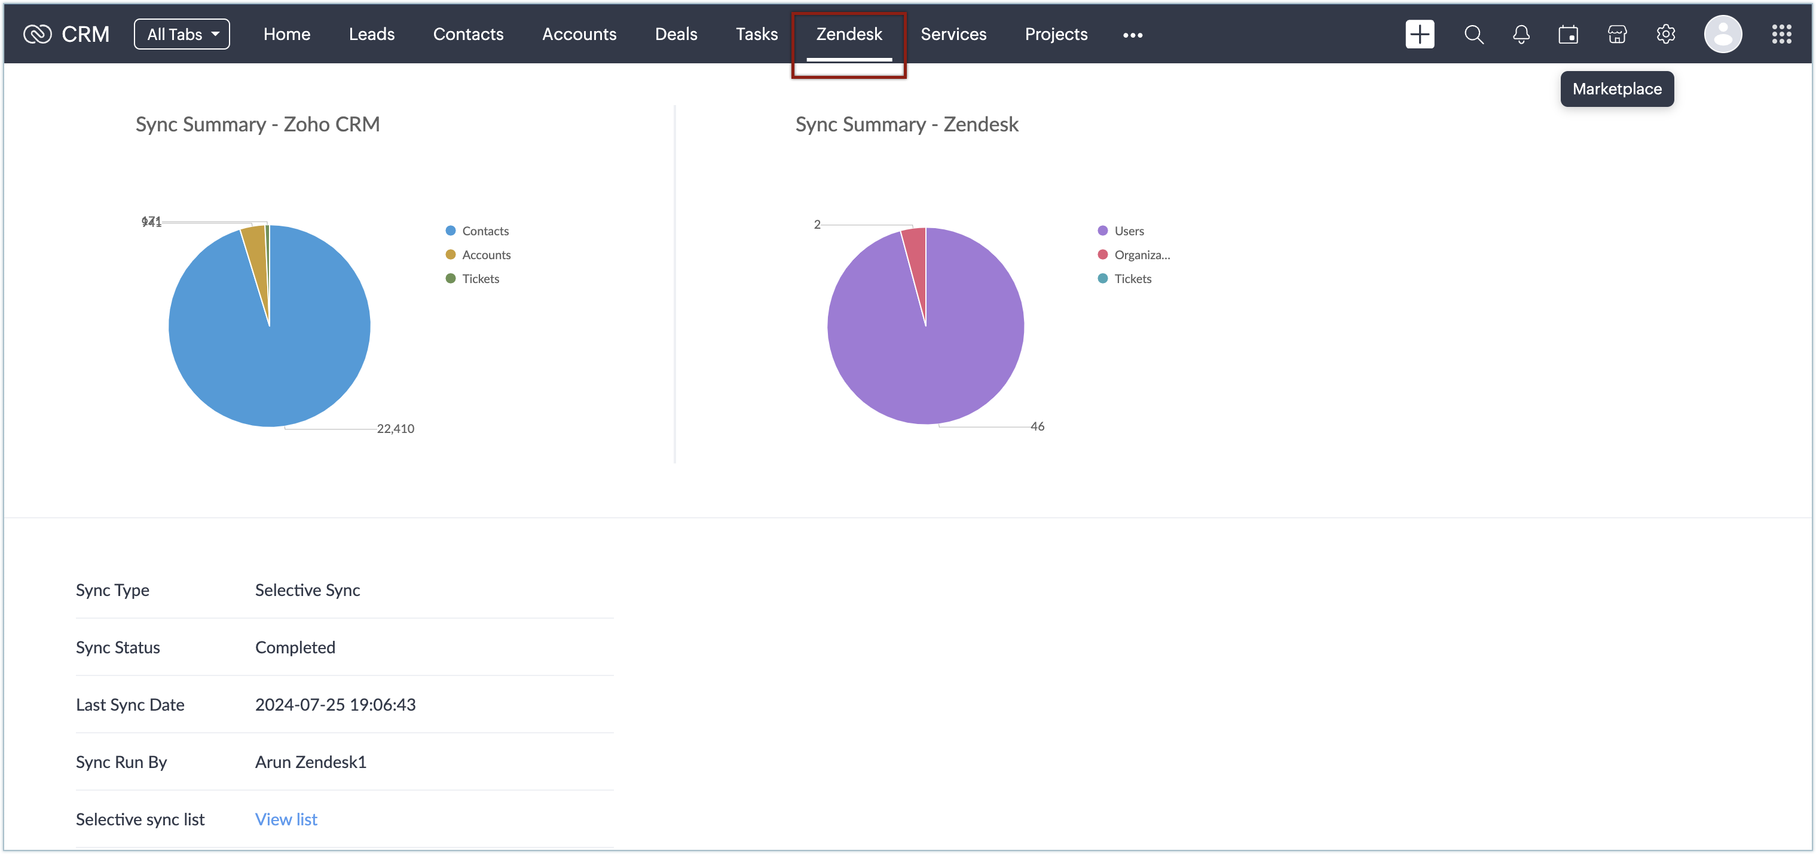The width and height of the screenshot is (1816, 854).
Task: Open notifications bell icon
Action: [1521, 34]
